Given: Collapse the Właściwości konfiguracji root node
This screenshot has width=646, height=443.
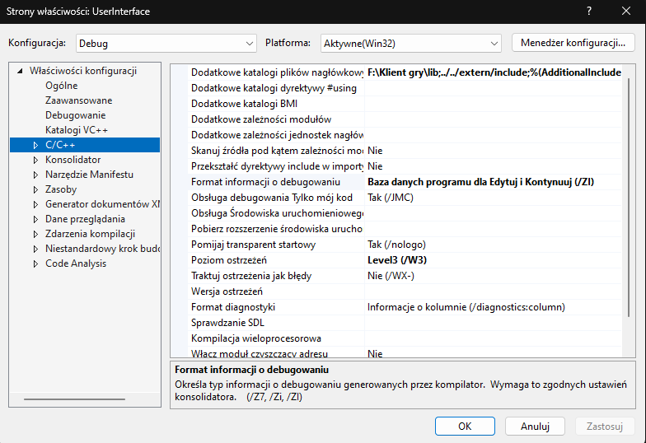Looking at the screenshot, I should coord(20,71).
